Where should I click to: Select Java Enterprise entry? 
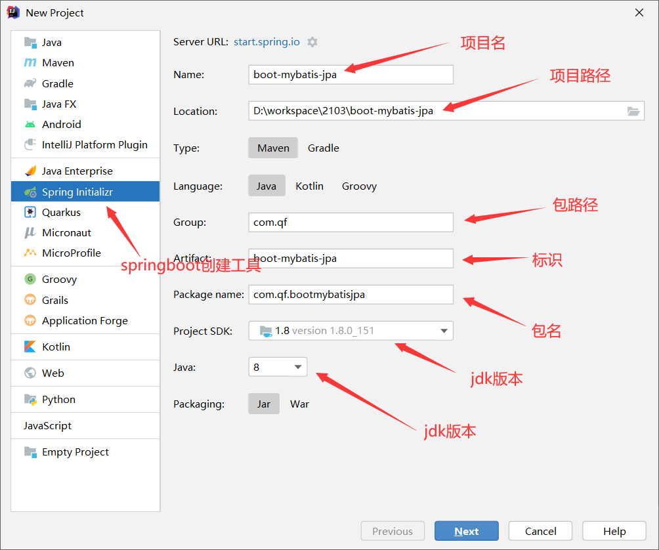[85, 171]
